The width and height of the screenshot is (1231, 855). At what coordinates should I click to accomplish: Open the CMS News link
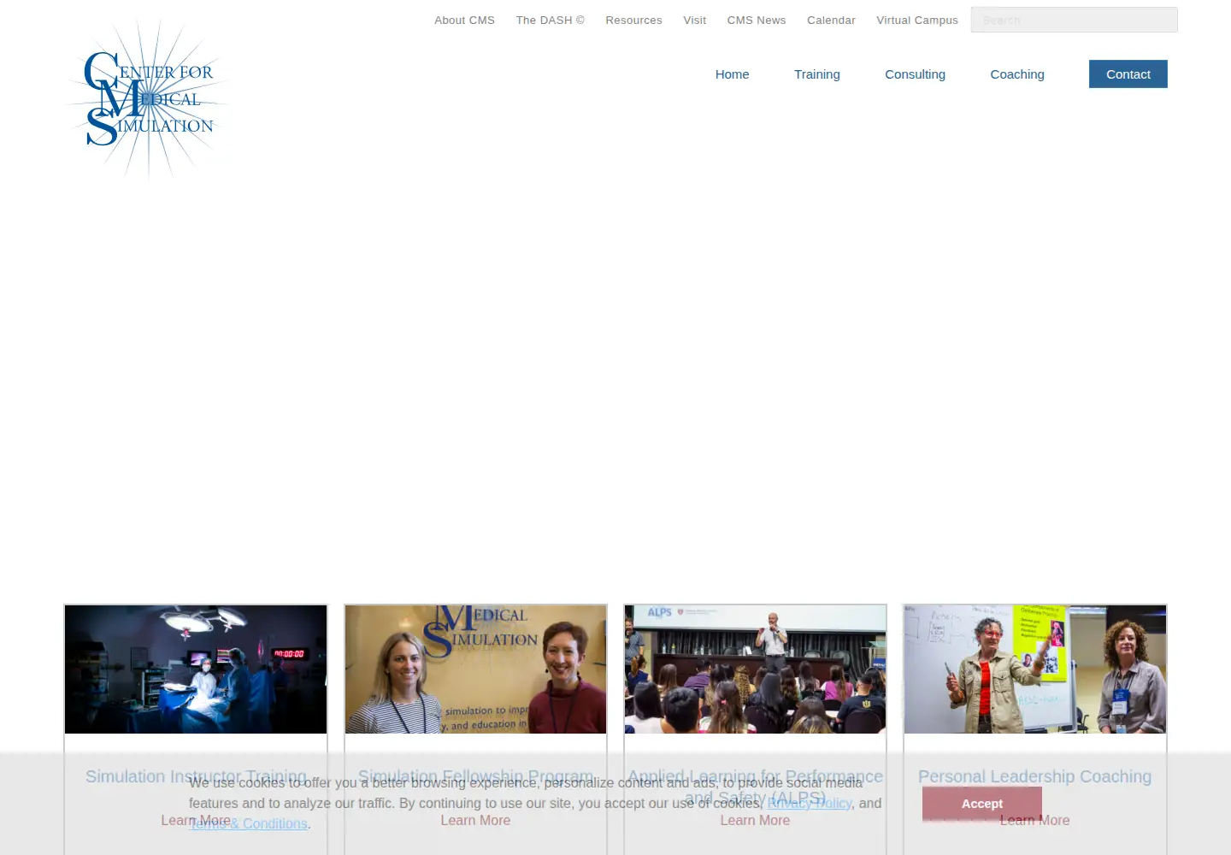[x=757, y=21]
